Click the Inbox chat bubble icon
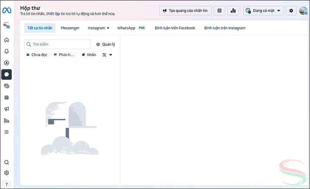 point(6,75)
